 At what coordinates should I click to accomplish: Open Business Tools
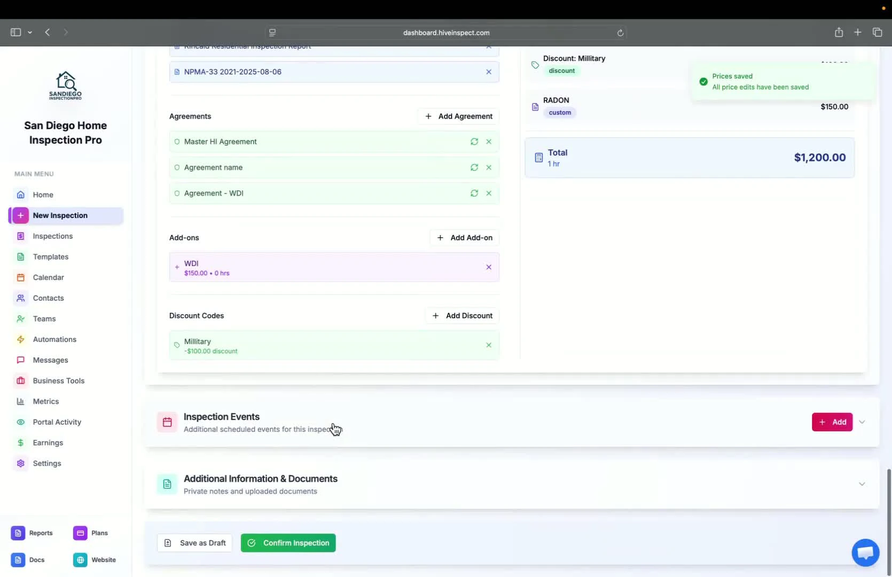(59, 380)
